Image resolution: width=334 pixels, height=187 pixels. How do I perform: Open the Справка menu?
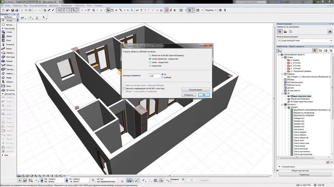pyautogui.click(x=99, y=6)
